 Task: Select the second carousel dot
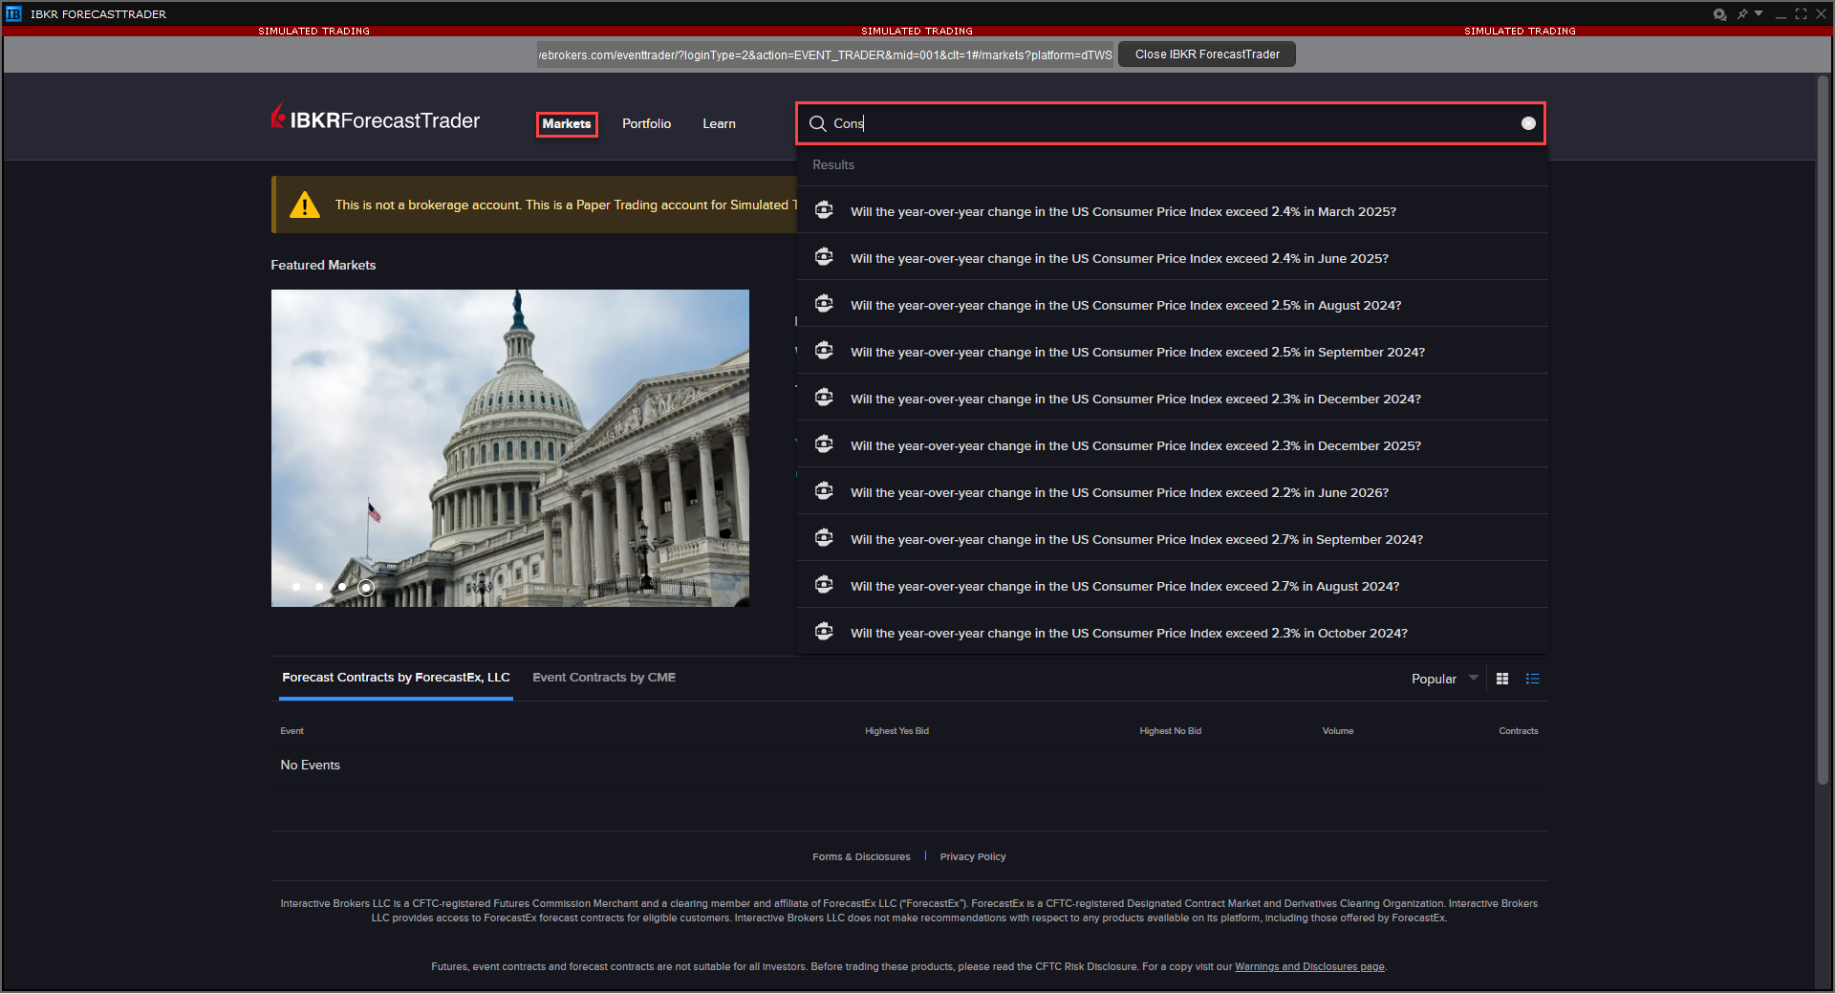coord(319,587)
